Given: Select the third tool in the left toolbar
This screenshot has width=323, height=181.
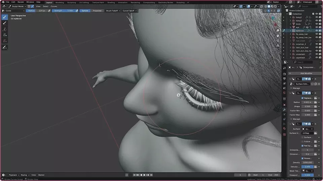Looking at the screenshot, I should (4, 29).
